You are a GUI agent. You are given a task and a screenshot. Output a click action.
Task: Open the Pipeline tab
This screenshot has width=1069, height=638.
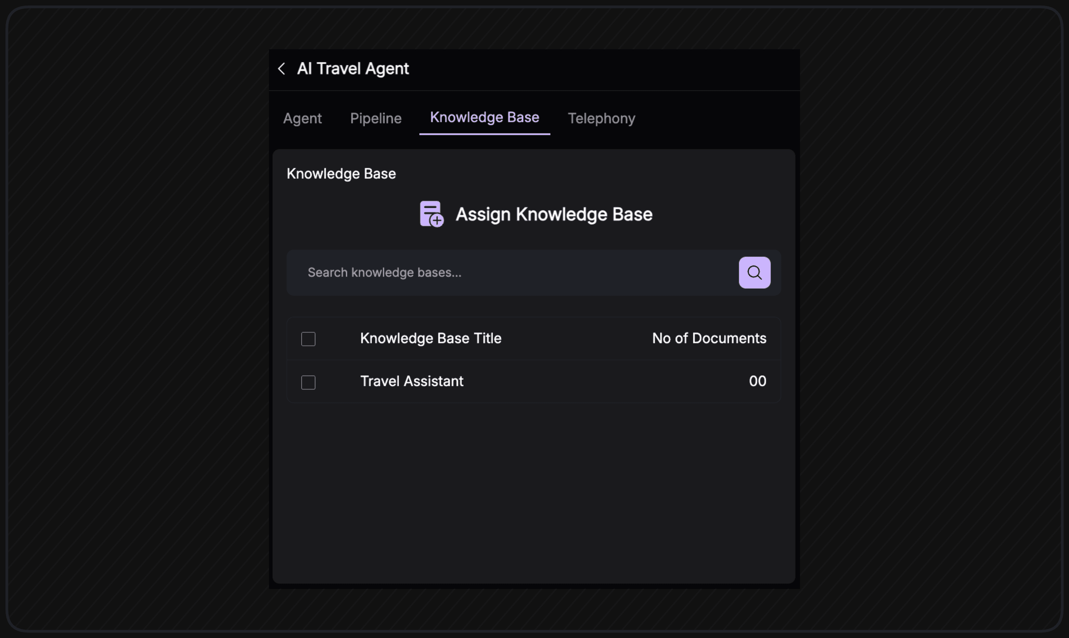coord(376,118)
